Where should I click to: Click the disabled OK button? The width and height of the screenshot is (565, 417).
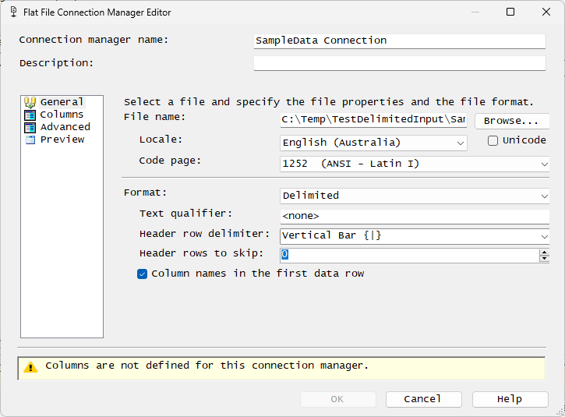pos(337,399)
